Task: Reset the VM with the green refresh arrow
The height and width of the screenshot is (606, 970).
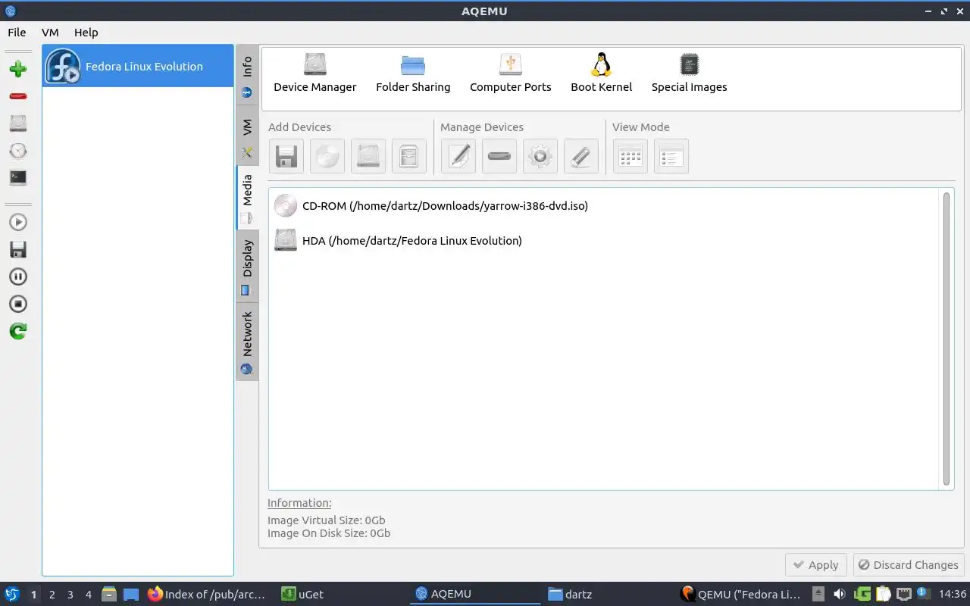Action: (18, 331)
